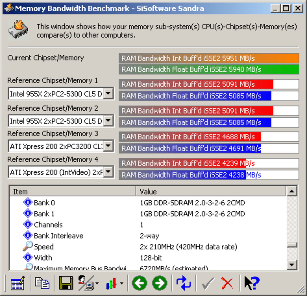Minimize the Sandra benchmark window
Viewport: 307px width, 296px height.
point(275,8)
